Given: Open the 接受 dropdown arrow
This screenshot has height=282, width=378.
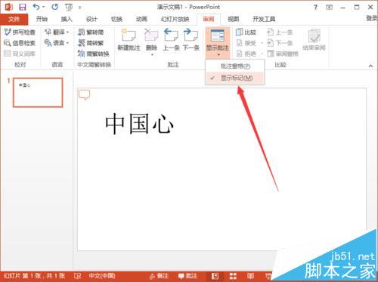Looking at the screenshot, I should click(262, 43).
